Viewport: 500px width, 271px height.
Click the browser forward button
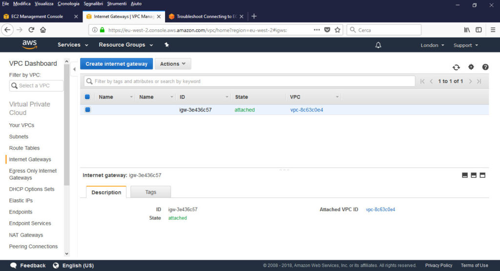(20, 30)
